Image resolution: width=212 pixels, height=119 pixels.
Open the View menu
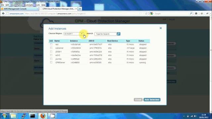[13, 5]
